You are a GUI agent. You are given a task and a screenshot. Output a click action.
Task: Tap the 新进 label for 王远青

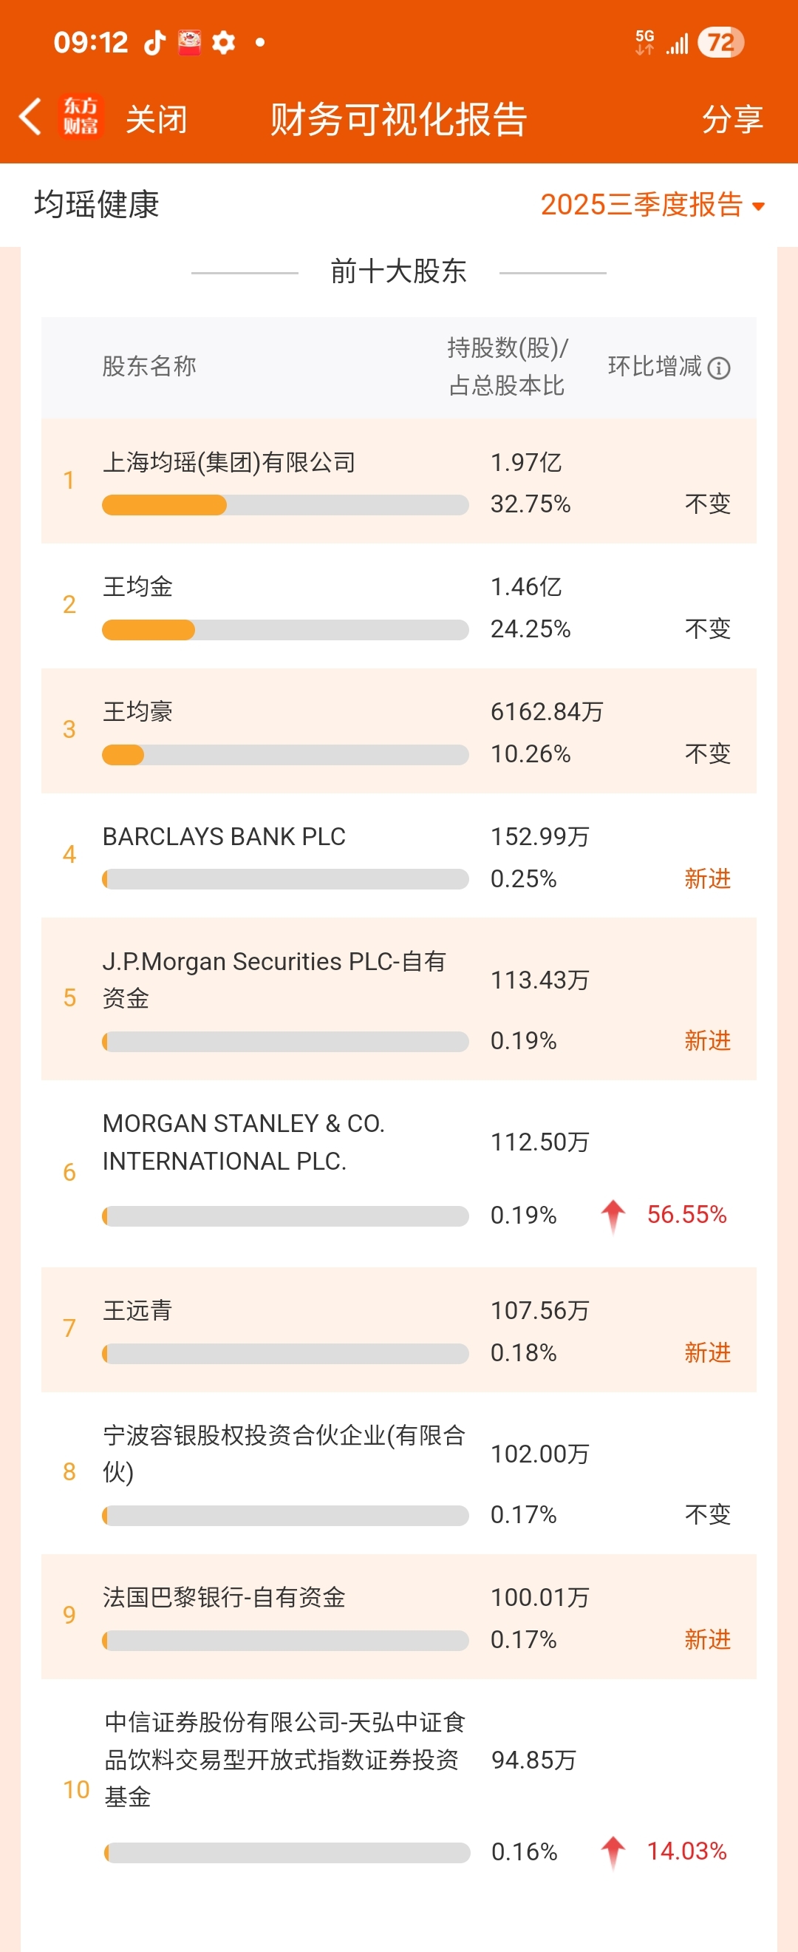tap(707, 1352)
